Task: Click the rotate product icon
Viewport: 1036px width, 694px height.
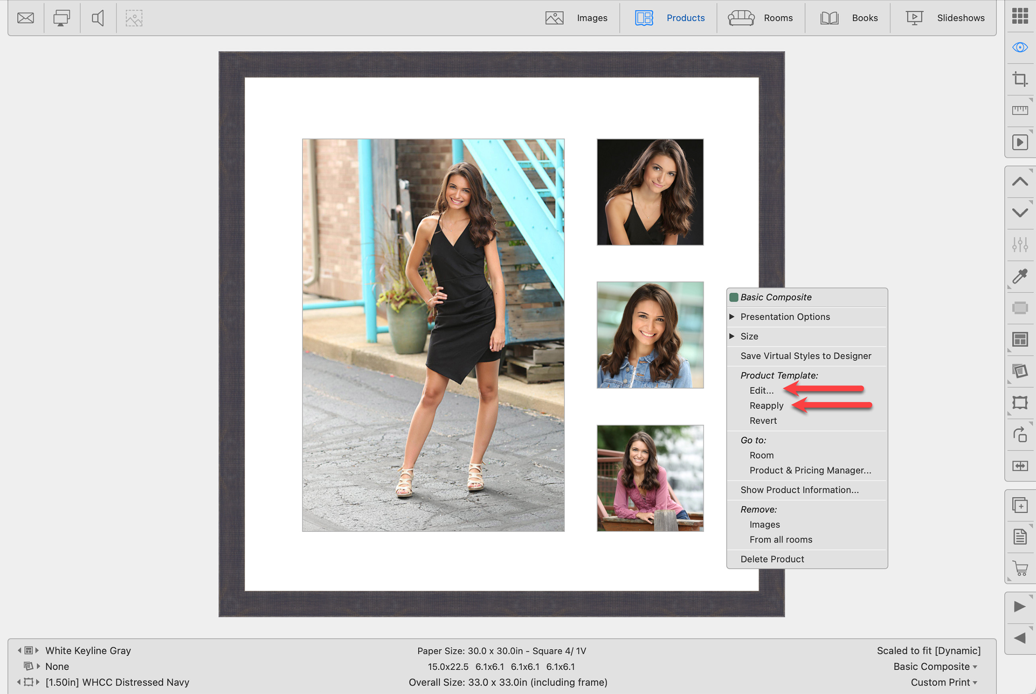Action: (1020, 435)
